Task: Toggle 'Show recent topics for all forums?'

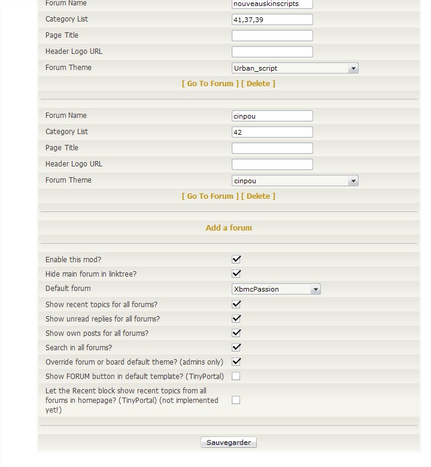Action: pyautogui.click(x=236, y=304)
